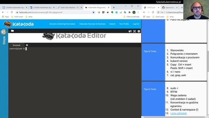
Task: Open the Search link in Katacoda
Action: (x=112, y=24)
